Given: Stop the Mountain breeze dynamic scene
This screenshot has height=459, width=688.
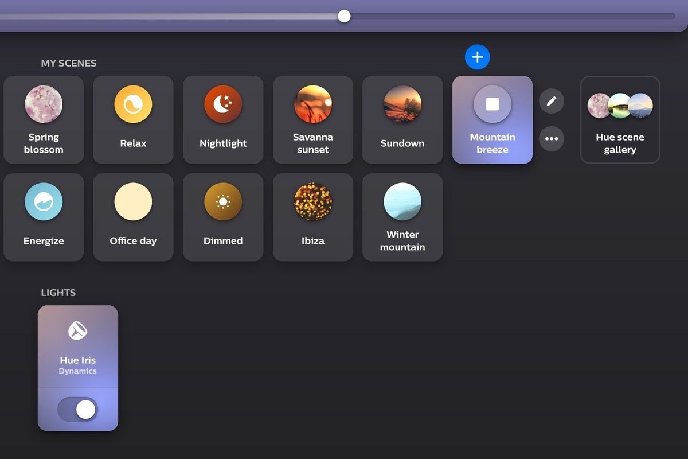Looking at the screenshot, I should tap(492, 104).
